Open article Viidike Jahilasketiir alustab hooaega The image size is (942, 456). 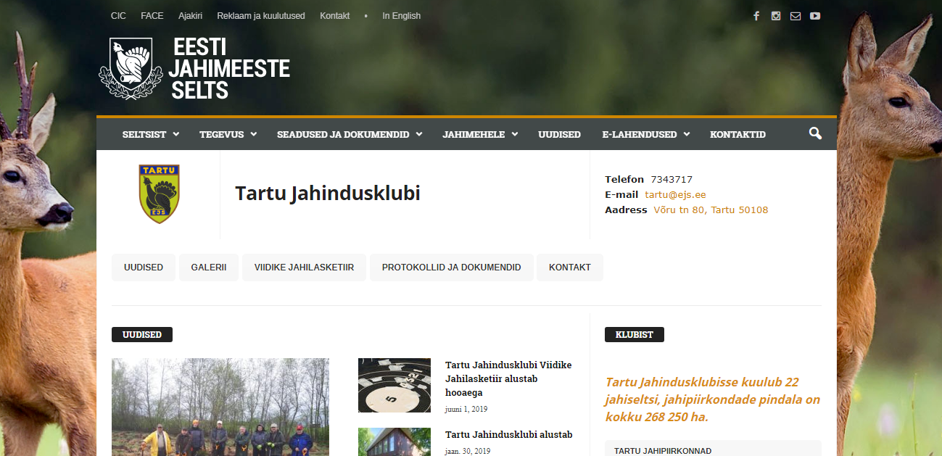tap(508, 379)
